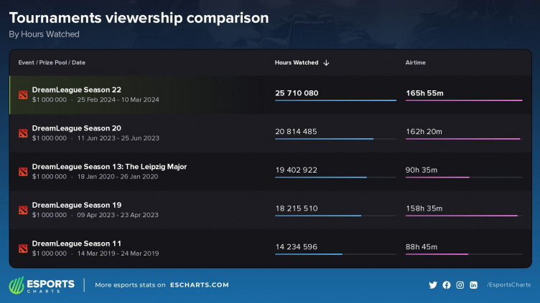Open DreamLeague Season 13: The Leipzig Major title
The height and width of the screenshot is (303, 540).
(x=109, y=166)
